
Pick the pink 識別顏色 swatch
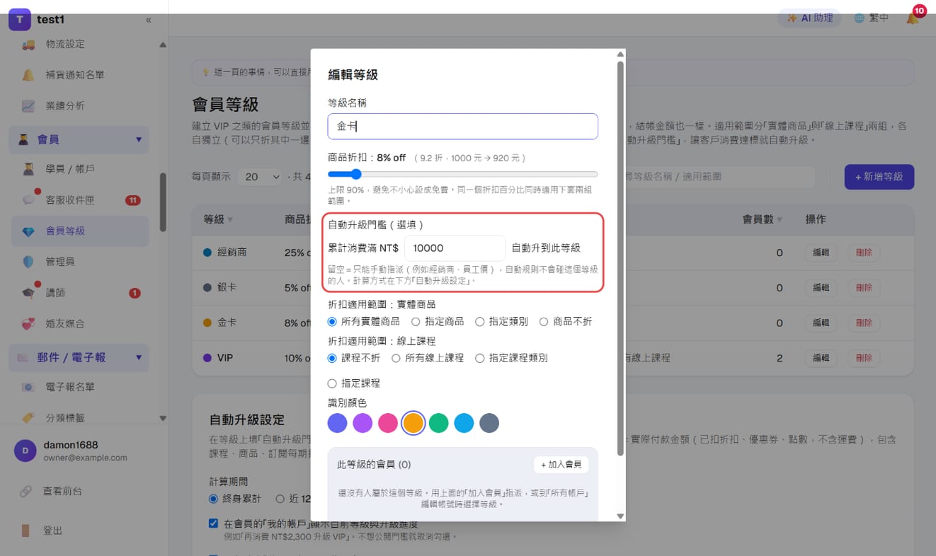tap(388, 423)
